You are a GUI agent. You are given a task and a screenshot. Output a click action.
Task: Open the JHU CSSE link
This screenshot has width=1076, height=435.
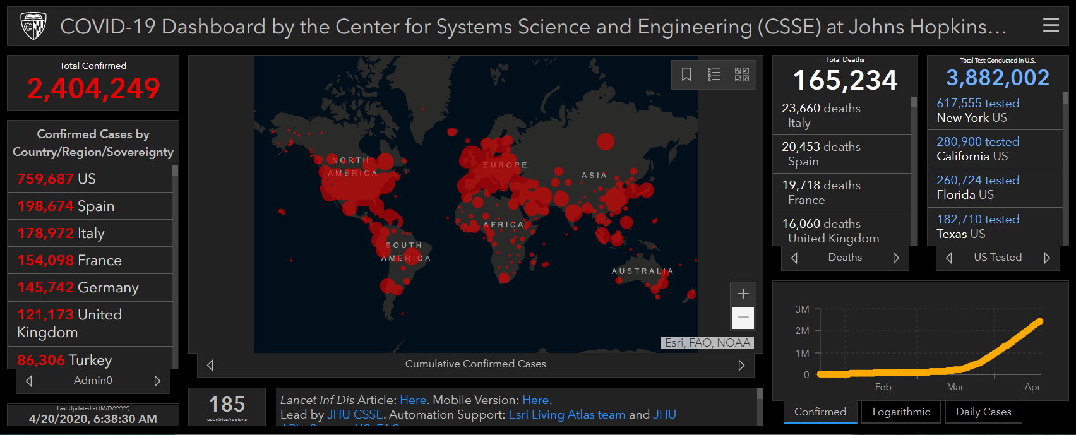pos(355,414)
